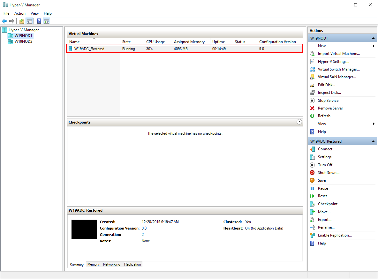Select the W19ADC_Restored virtual machine row
Screen dimensions: 378x279
185,49
